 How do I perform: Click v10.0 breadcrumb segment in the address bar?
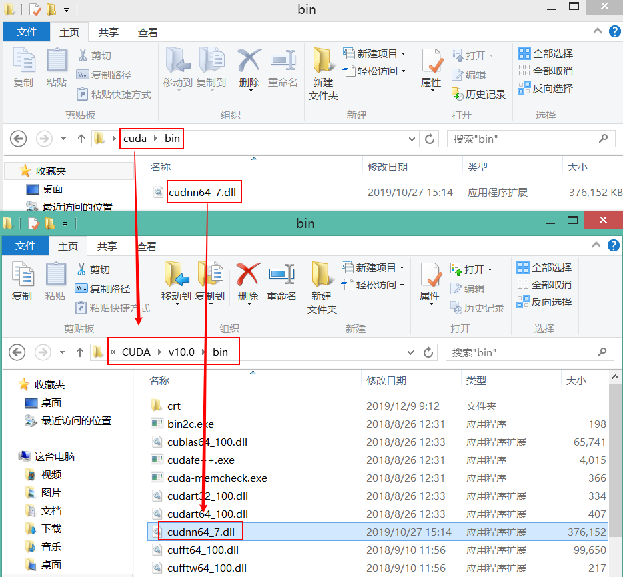[181, 352]
